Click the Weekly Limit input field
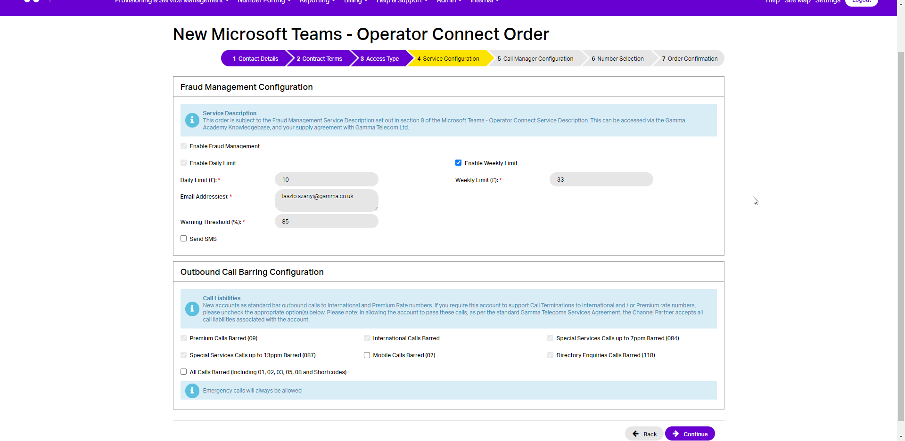 tap(601, 179)
